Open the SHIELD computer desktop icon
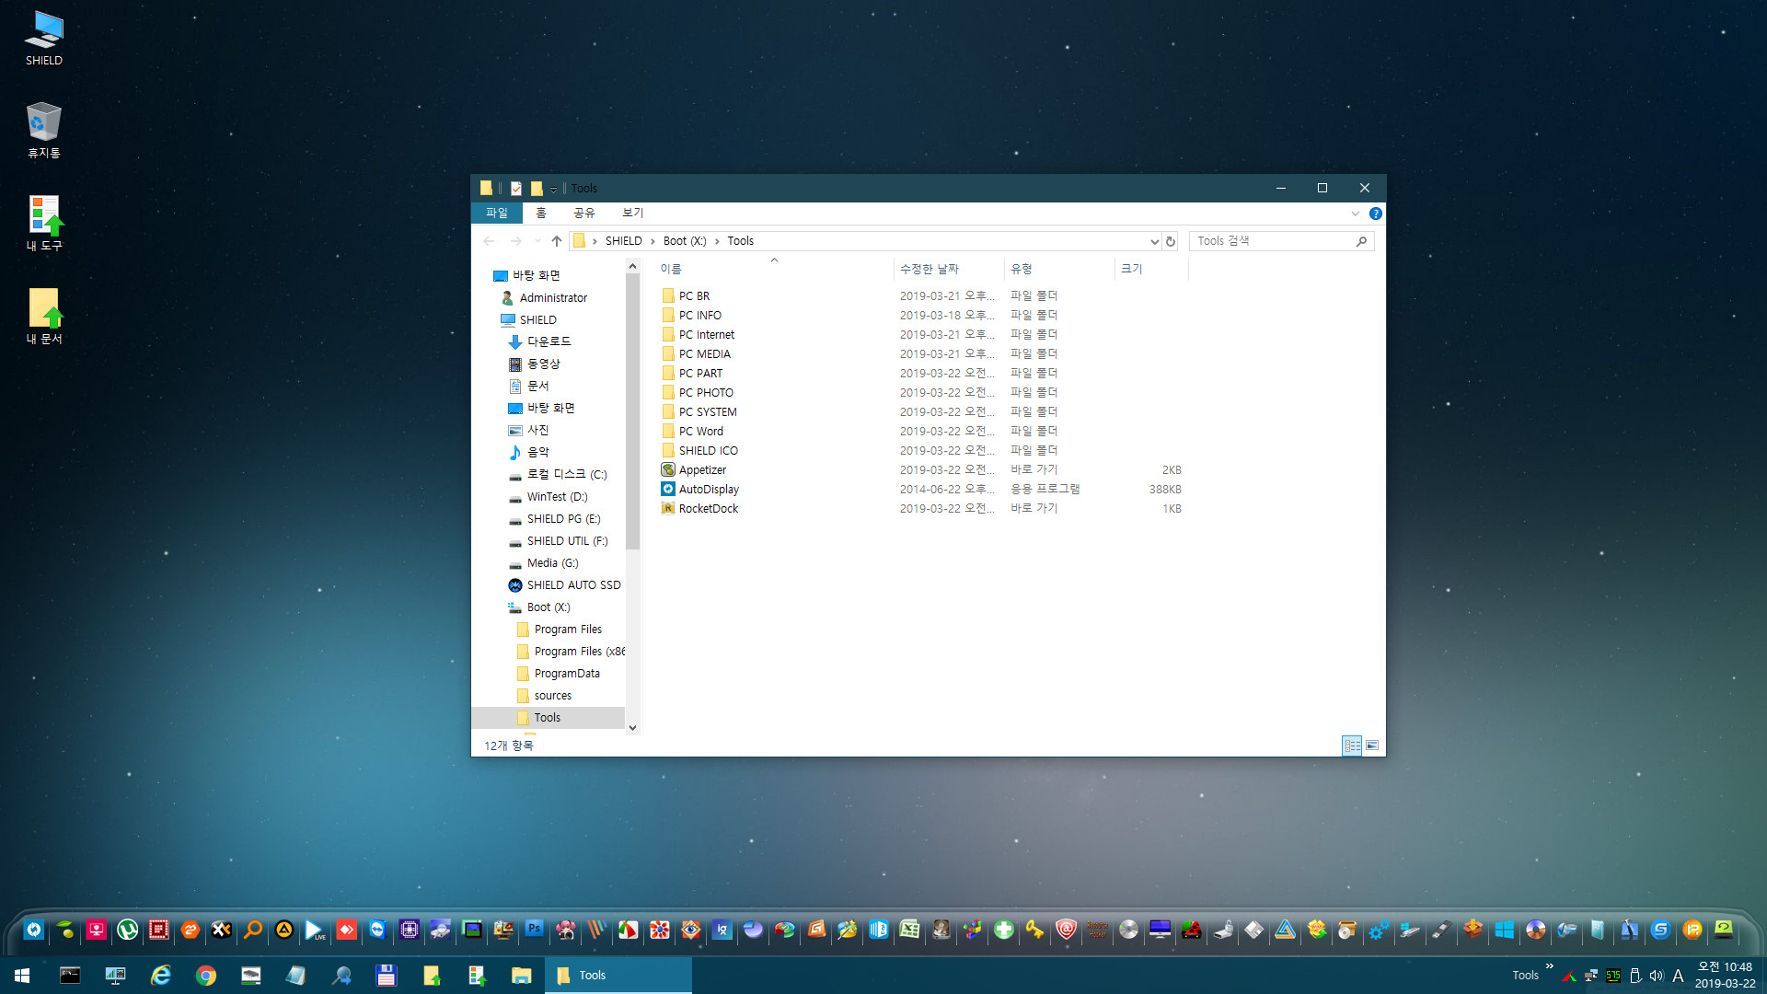The image size is (1767, 994). point(44,39)
